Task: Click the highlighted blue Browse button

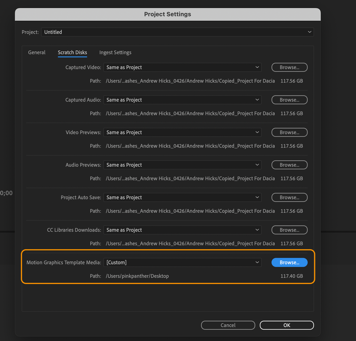Action: pyautogui.click(x=289, y=263)
